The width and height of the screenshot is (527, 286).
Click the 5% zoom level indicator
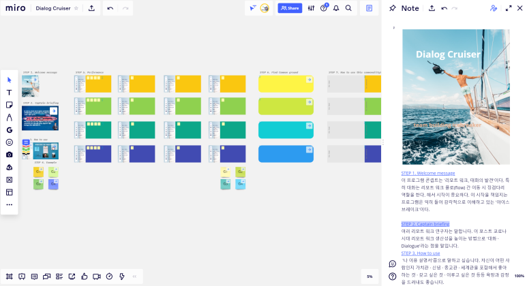tap(370, 276)
